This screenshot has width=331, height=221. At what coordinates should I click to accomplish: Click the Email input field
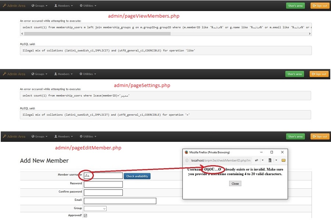[x=120, y=201]
